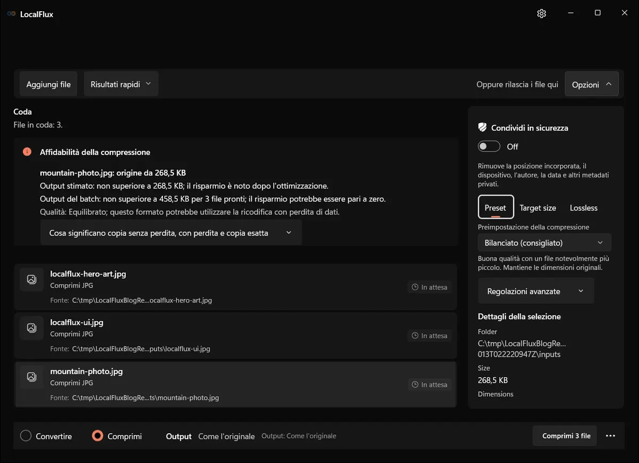Screen dimensions: 639x463
Task: Click the In attesa status of localflux-hero-art.jpg
Action: tap(429, 287)
